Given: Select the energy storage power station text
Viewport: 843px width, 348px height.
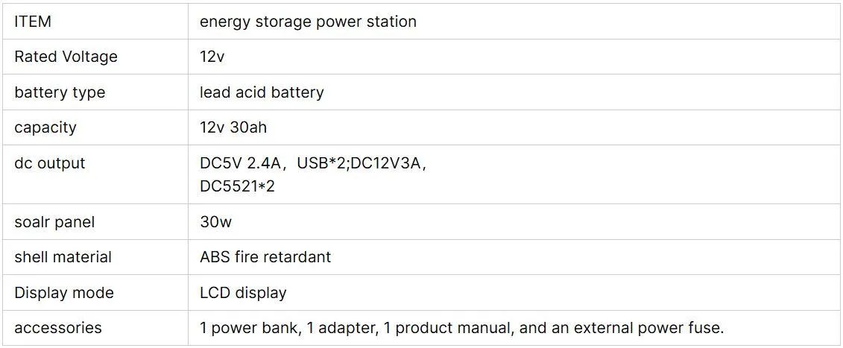Looking at the screenshot, I should click(x=308, y=22).
